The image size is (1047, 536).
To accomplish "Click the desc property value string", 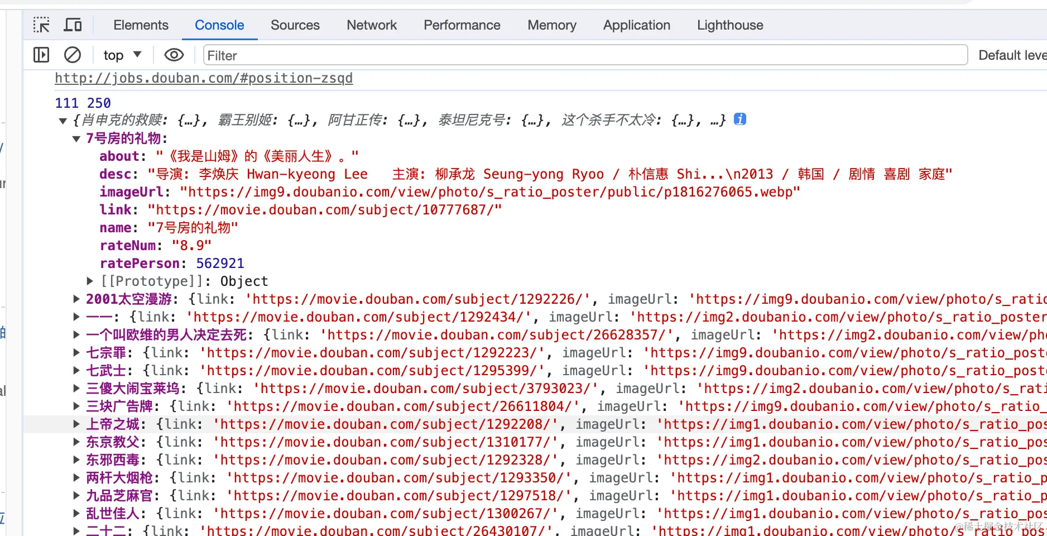I will (x=550, y=174).
